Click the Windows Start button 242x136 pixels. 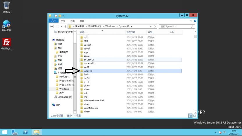tap(4, 132)
